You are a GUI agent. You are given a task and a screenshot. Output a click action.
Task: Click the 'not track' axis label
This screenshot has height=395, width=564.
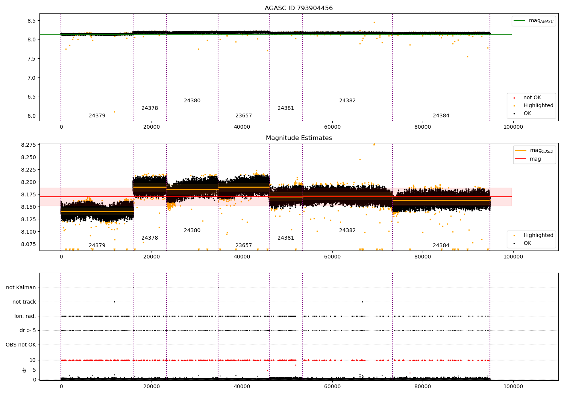click(24, 302)
